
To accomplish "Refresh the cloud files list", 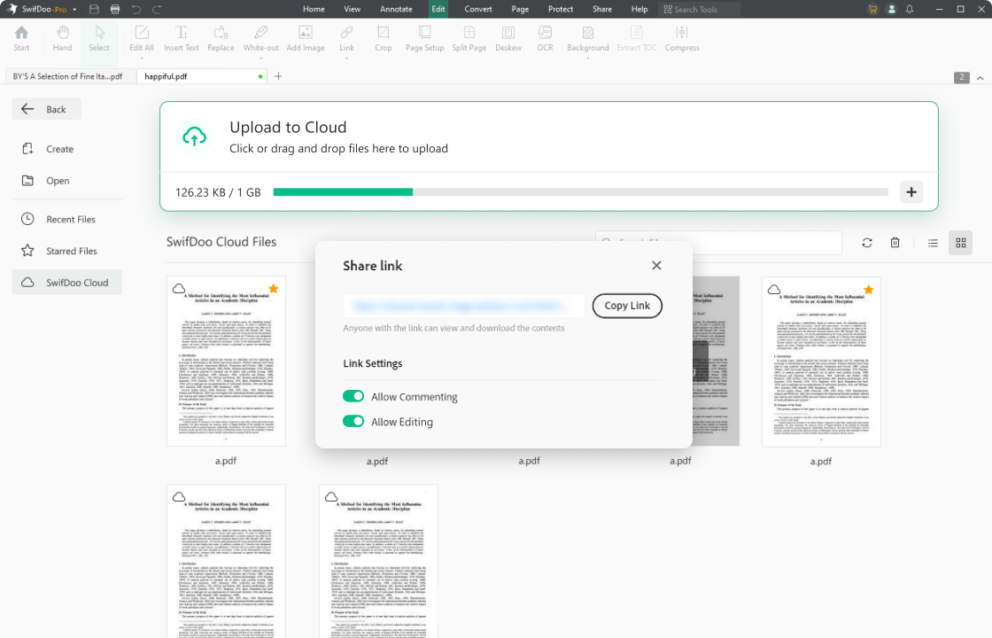I will click(867, 243).
